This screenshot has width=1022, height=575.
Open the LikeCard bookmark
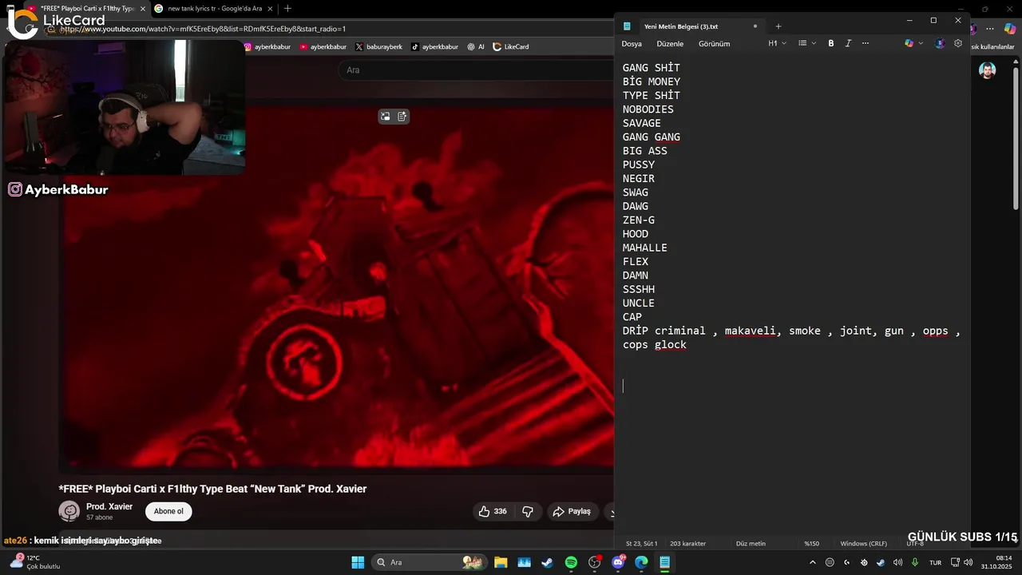[x=511, y=47]
